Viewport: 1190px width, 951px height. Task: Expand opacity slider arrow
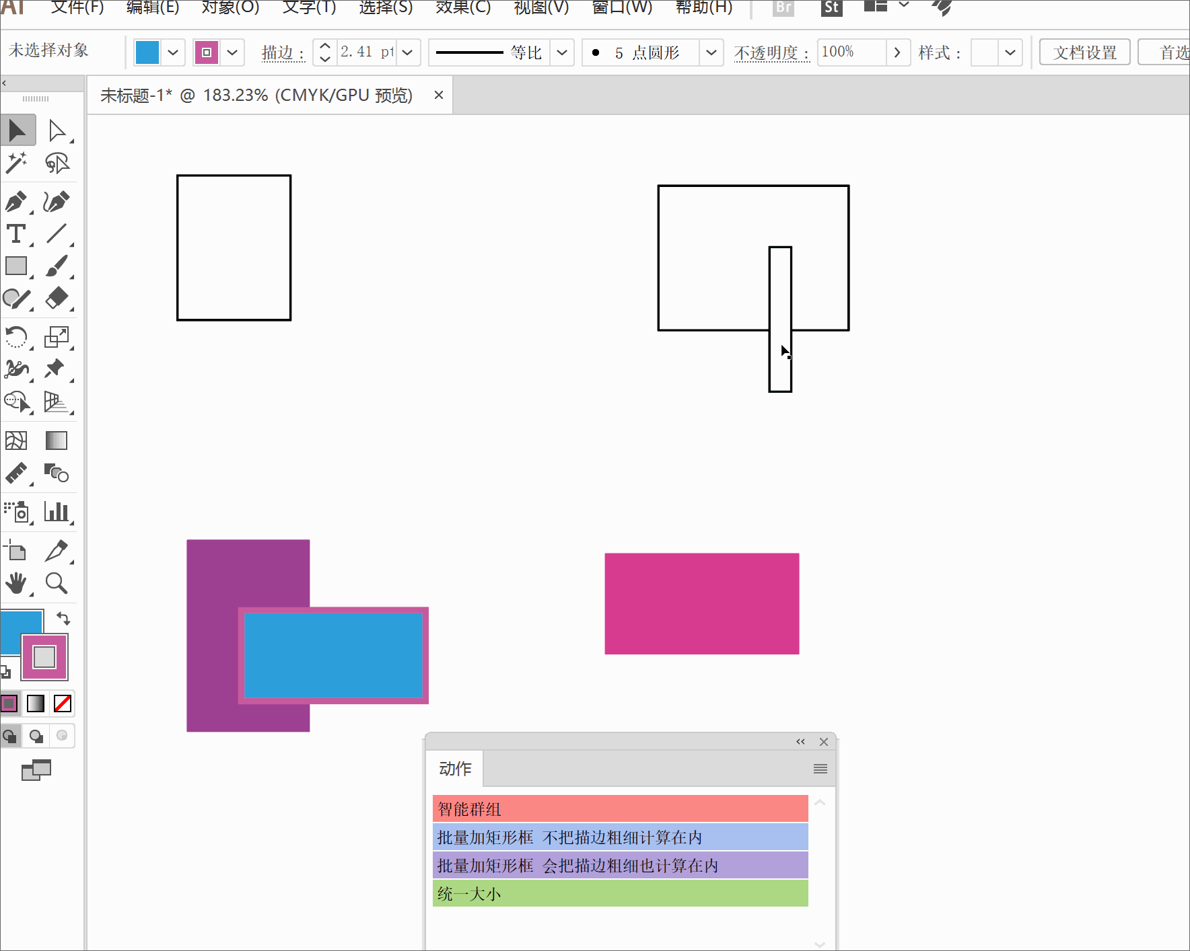pos(897,52)
